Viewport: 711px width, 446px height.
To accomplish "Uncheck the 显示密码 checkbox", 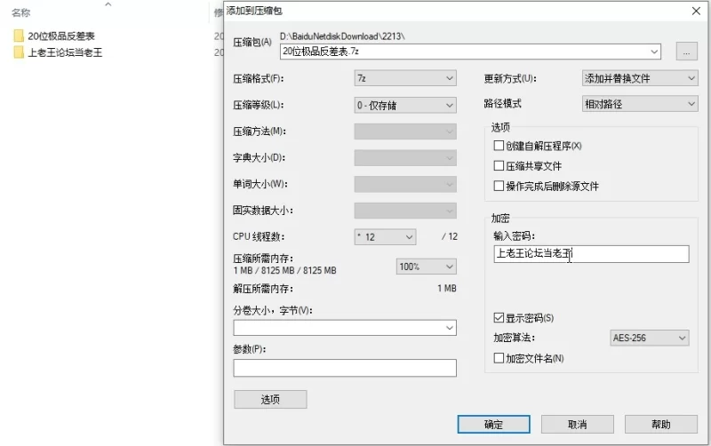I will pyautogui.click(x=499, y=318).
